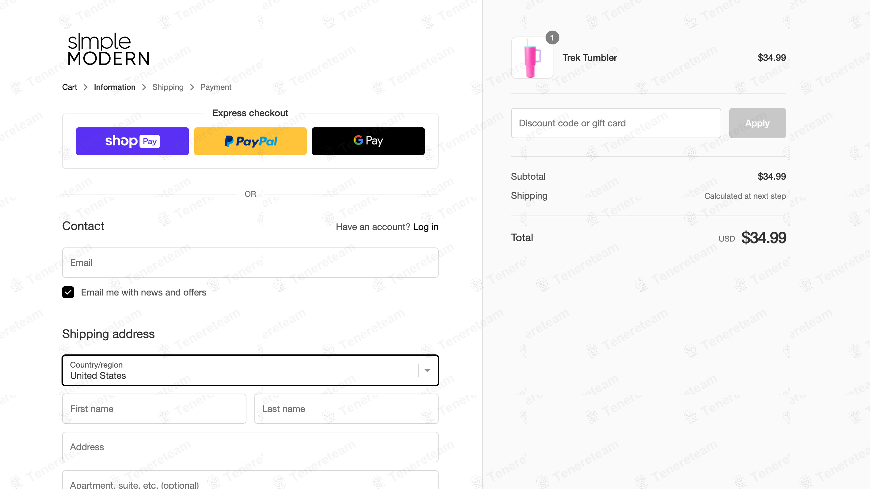Click the Payment breadcrumb step

[x=216, y=87]
